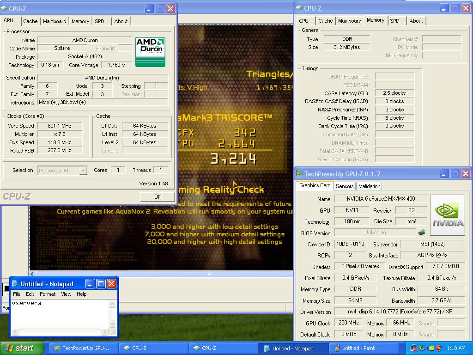The width and height of the screenshot is (473, 355).
Task: Open the Windows Start button
Action: tap(22, 348)
